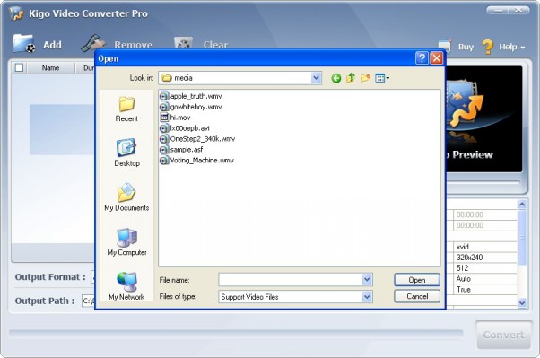Open the Recent places shortcut

tap(126, 109)
